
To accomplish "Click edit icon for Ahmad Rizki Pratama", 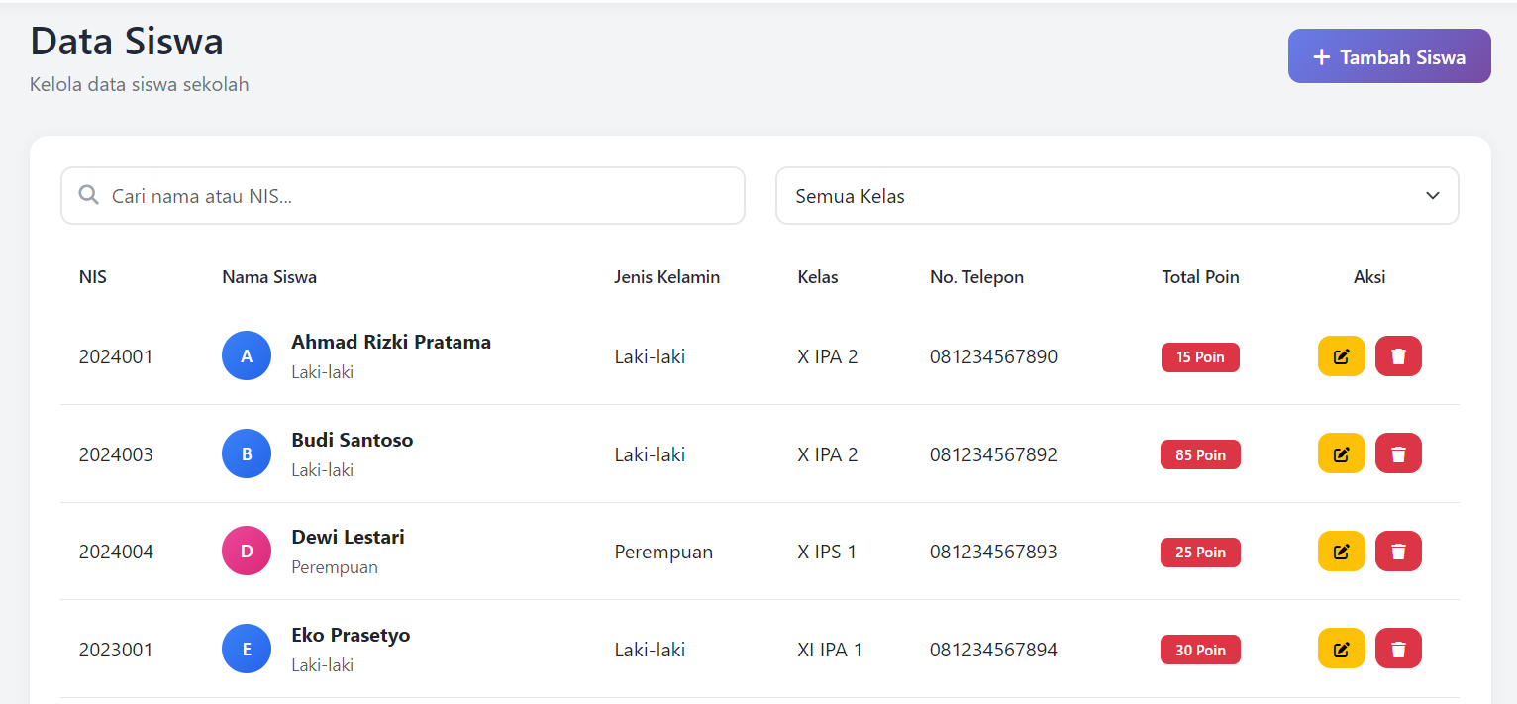I will (1341, 356).
